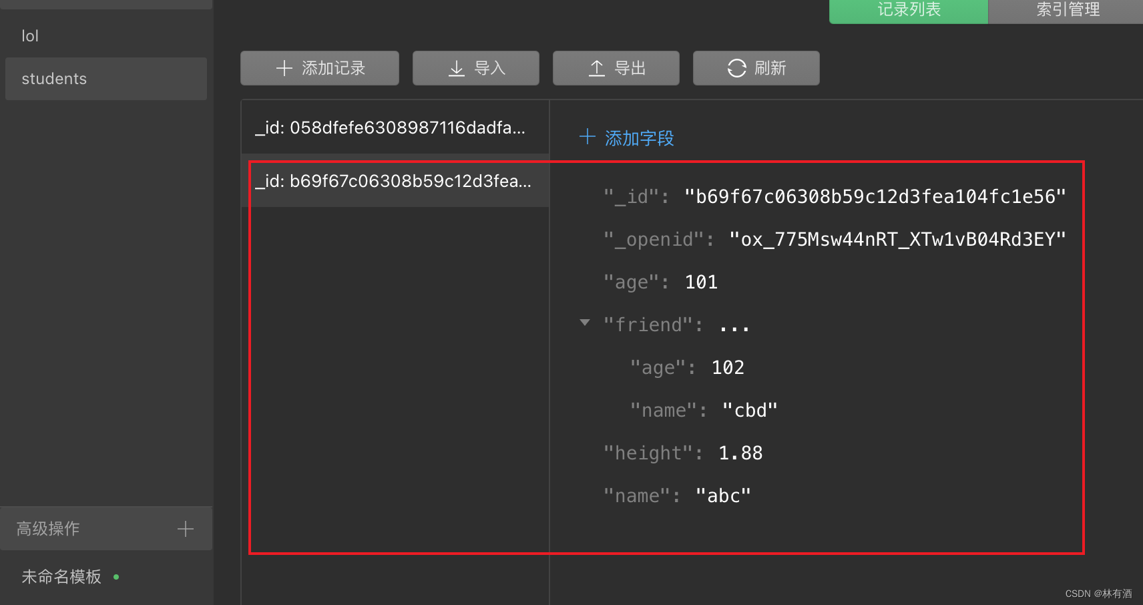The width and height of the screenshot is (1143, 605).
Task: Click the upload icon on 导出
Action: [x=597, y=68]
